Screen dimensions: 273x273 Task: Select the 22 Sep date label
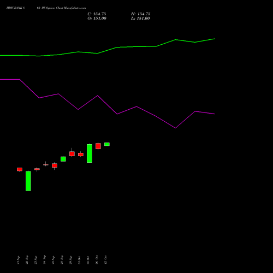click(x=27, y=260)
